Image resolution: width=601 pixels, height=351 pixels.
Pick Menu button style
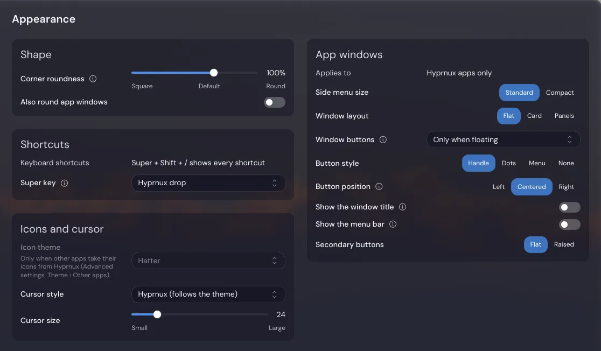tap(537, 163)
